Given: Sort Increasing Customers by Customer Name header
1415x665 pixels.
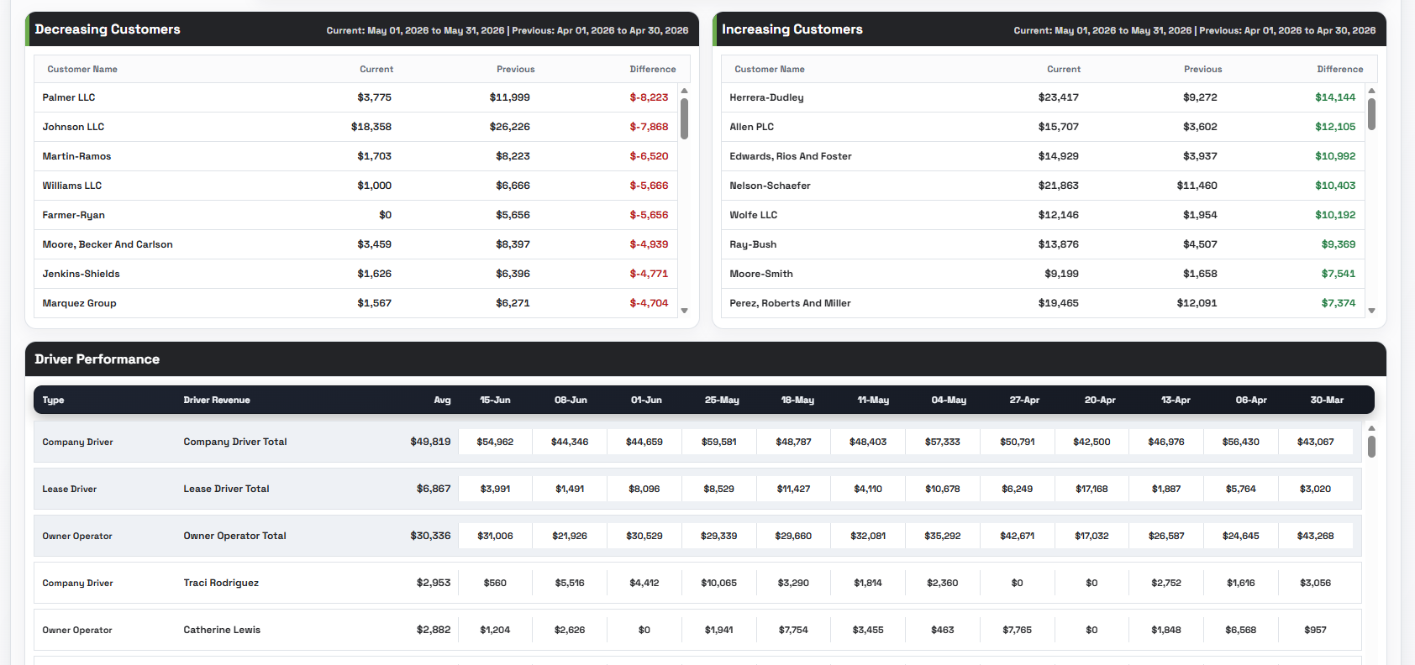Looking at the screenshot, I should pos(770,70).
